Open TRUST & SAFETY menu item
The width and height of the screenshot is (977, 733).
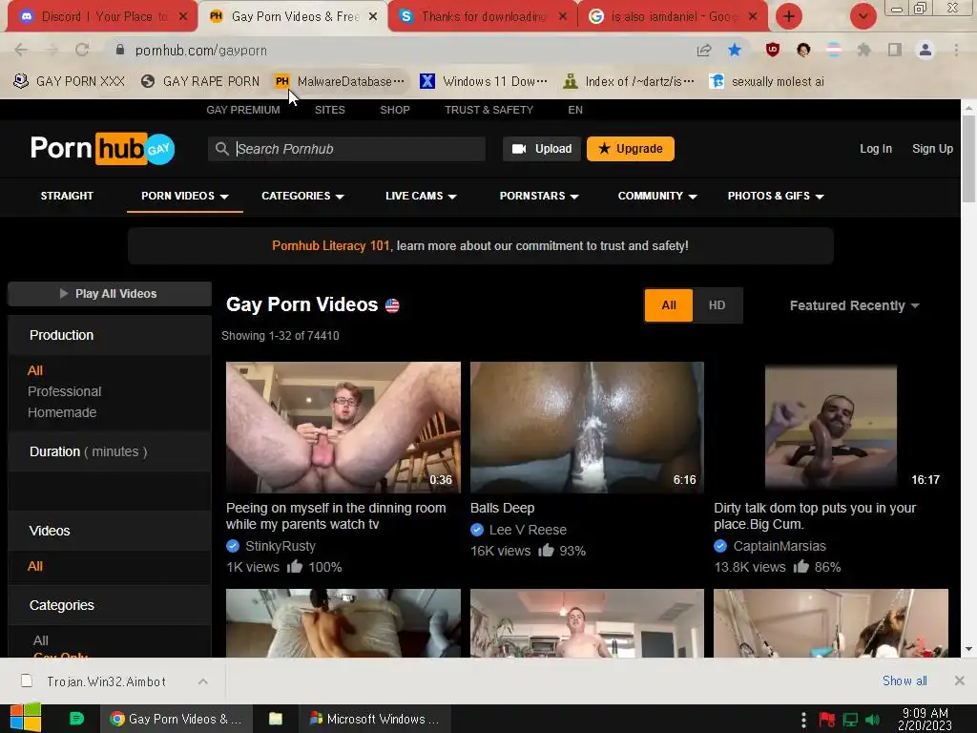488,110
